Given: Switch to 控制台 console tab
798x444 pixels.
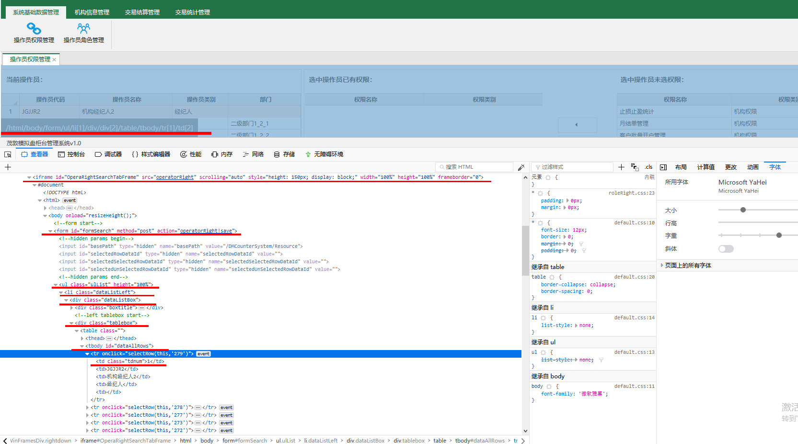Looking at the screenshot, I should pyautogui.click(x=71, y=154).
